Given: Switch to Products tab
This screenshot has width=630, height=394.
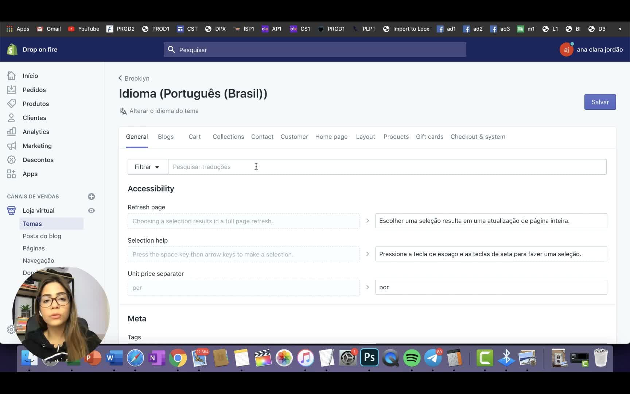Looking at the screenshot, I should click(396, 137).
